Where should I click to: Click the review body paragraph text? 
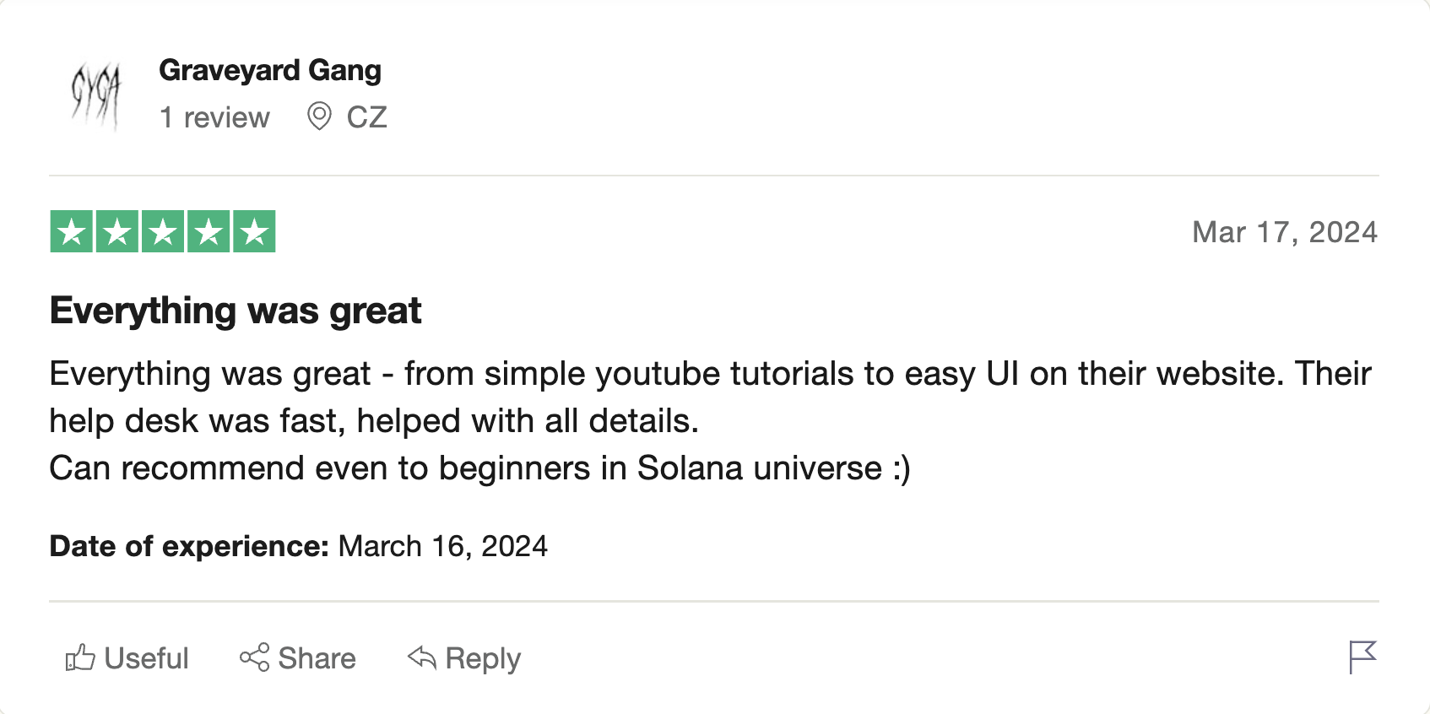pyautogui.click(x=506, y=420)
